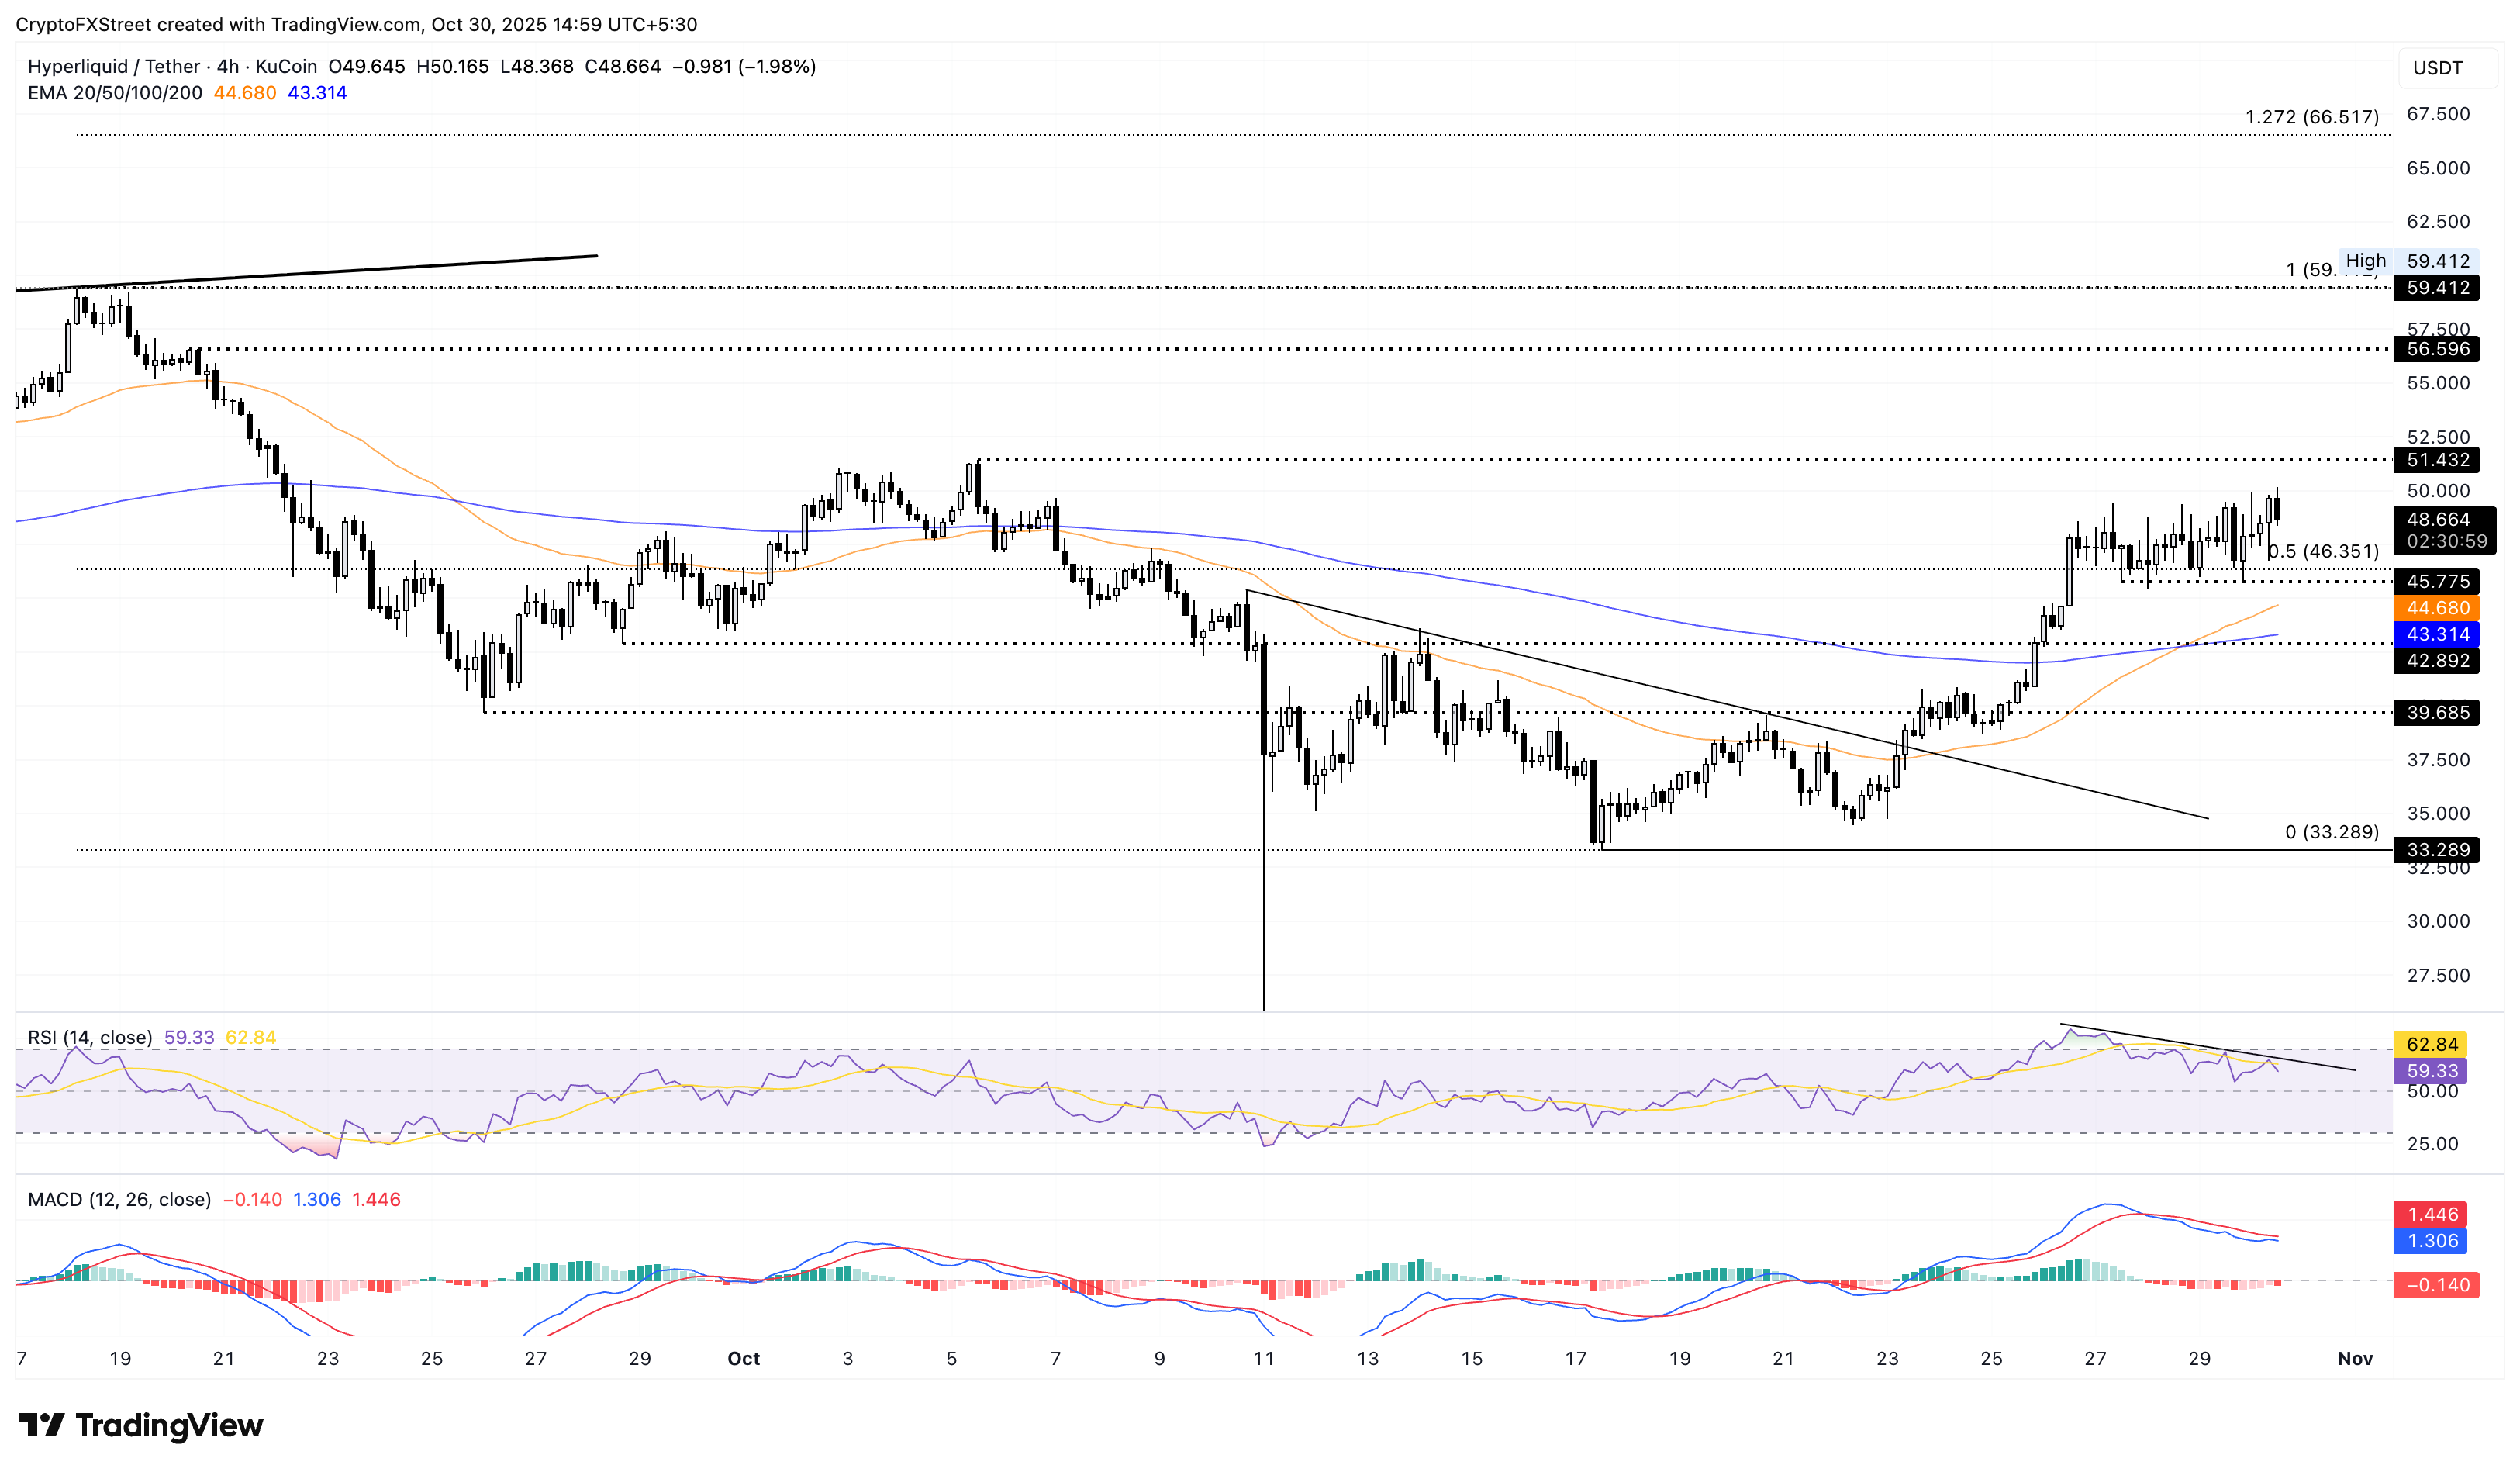Click the TradingView logo
This screenshot has height=1472, width=2520.
point(140,1425)
